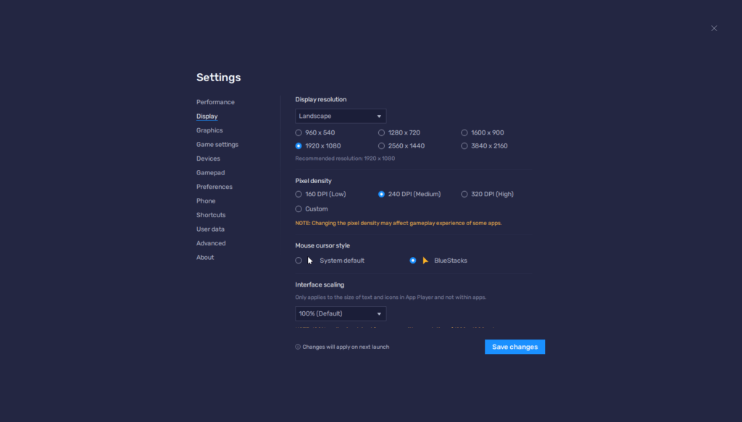
Task: Open the Gamepad settings page
Action: (210, 173)
